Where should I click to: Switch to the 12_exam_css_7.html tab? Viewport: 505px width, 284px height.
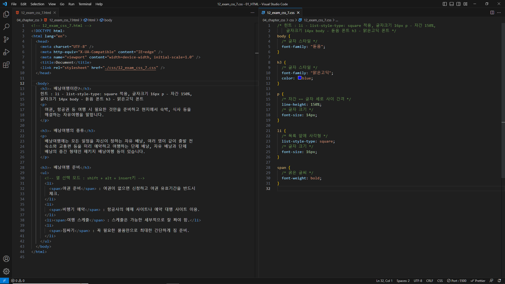[36, 13]
